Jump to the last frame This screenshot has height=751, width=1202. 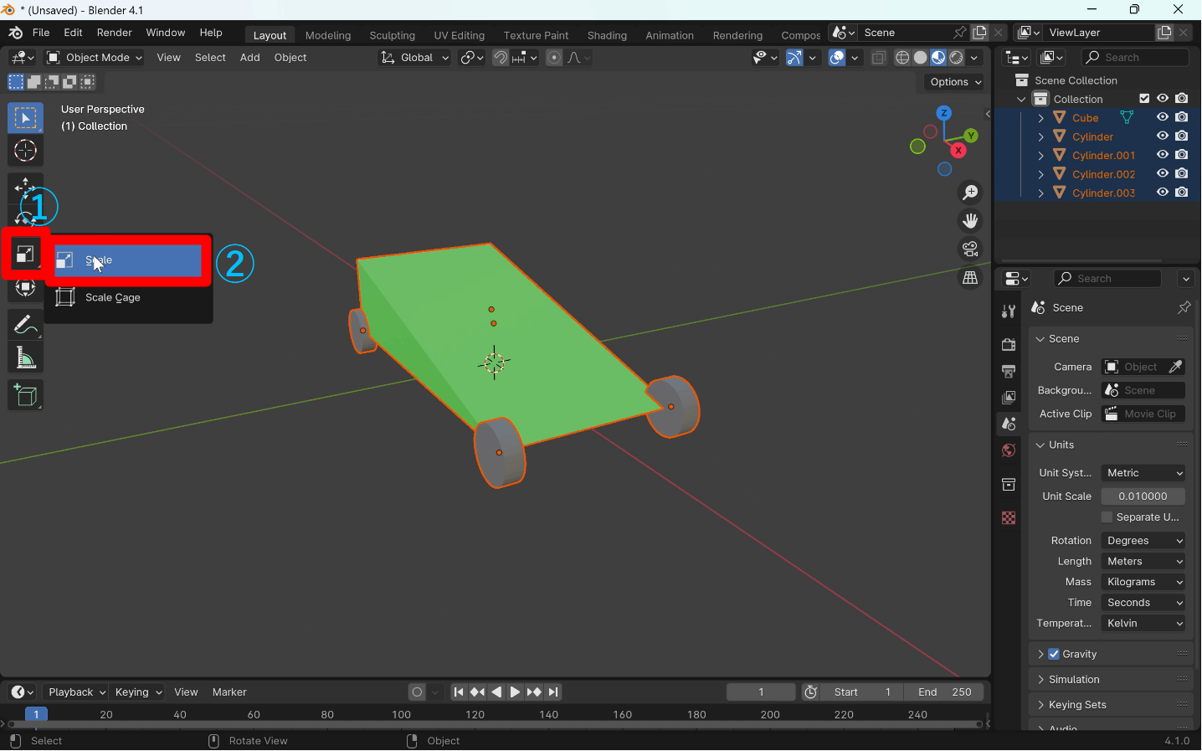554,692
